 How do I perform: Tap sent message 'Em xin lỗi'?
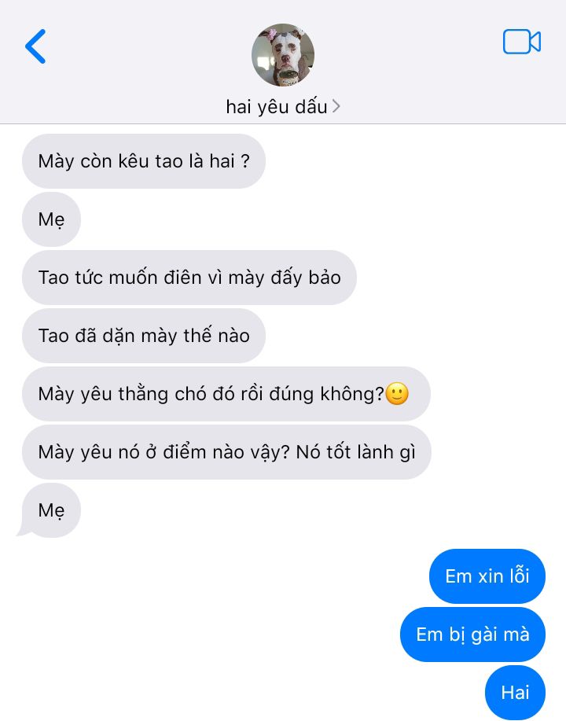[x=487, y=576]
